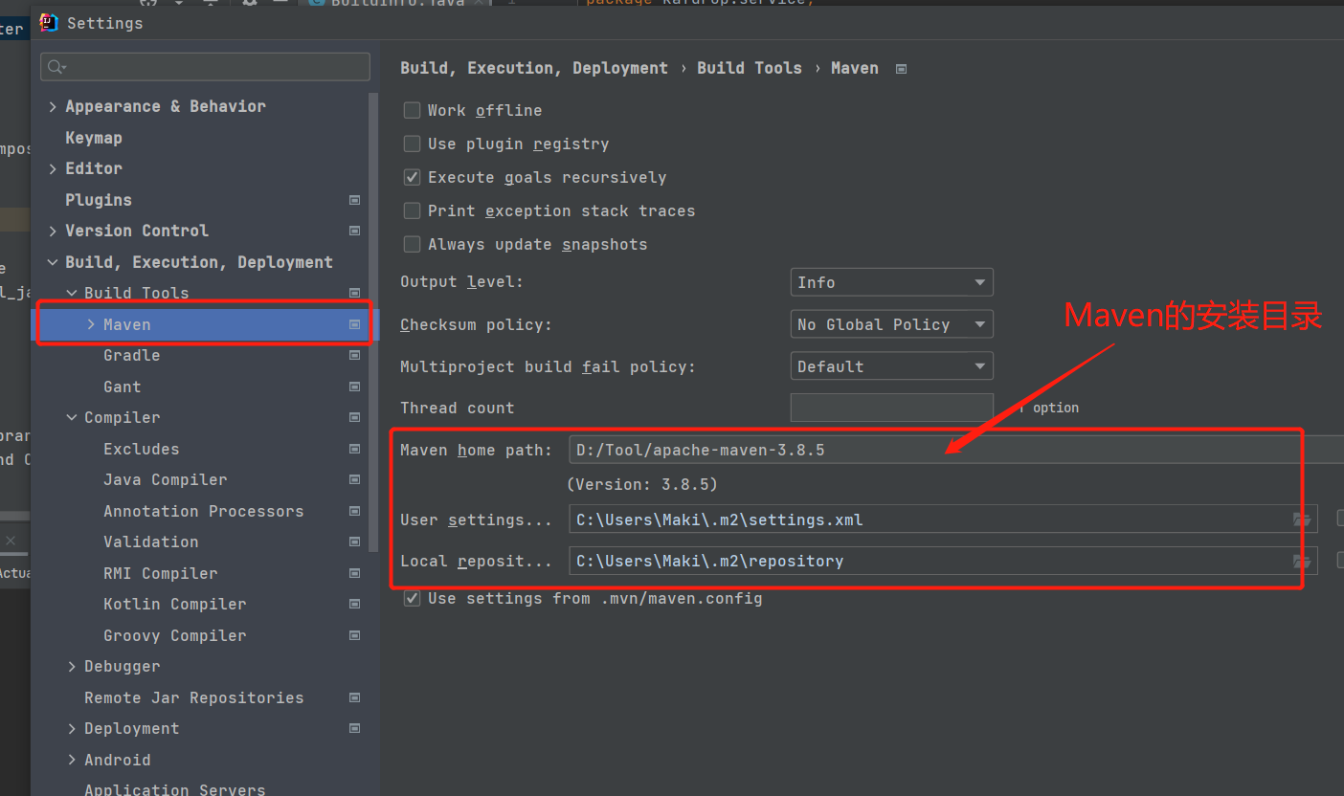Click the project-level icon beside Annotation Processors

coord(355,511)
